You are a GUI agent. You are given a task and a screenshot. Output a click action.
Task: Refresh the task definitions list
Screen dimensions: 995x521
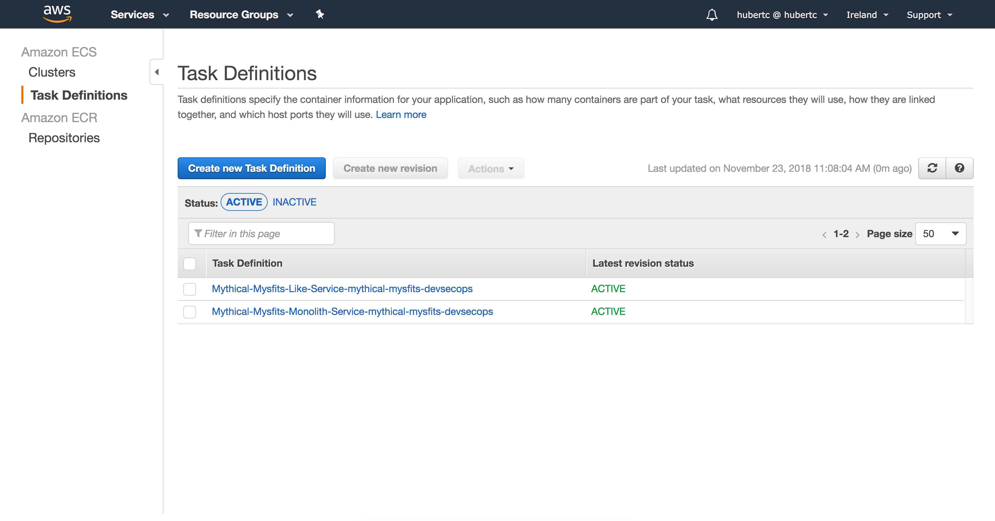tap(932, 168)
